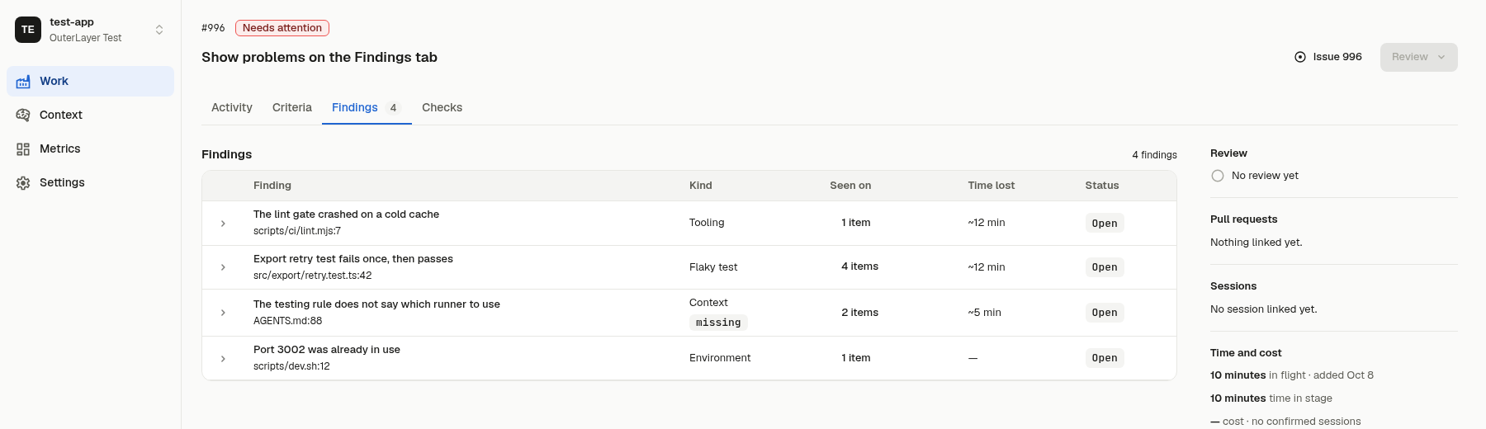
Task: Click the 4 items seen-on cell
Action: [859, 266]
